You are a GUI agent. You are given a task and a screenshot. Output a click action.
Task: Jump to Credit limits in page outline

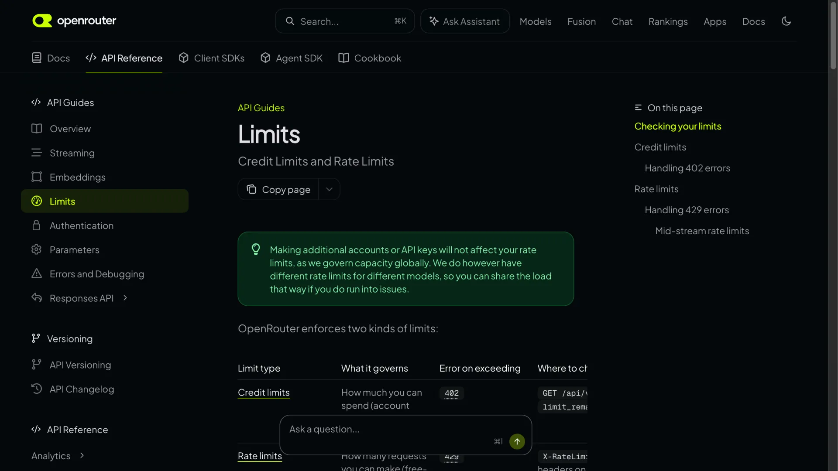point(660,147)
